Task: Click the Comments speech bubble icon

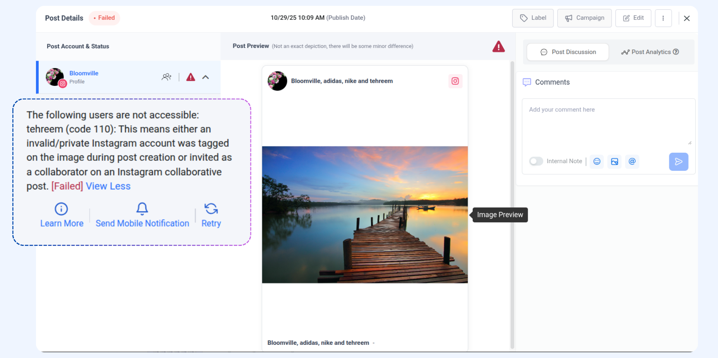Action: click(x=527, y=82)
